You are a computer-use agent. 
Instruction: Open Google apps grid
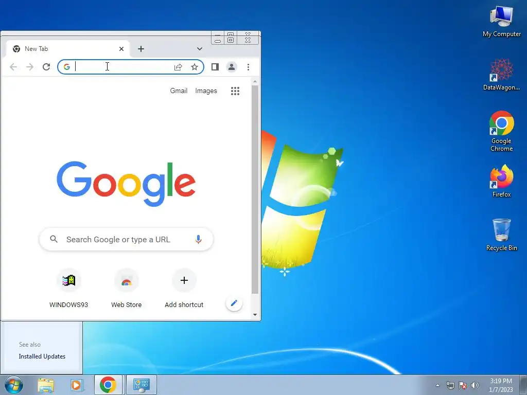coord(235,91)
